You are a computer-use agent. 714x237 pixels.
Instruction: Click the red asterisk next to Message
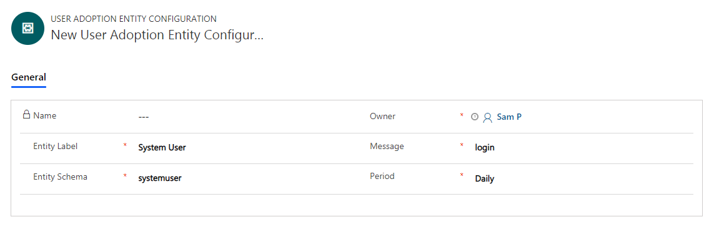coord(462,145)
